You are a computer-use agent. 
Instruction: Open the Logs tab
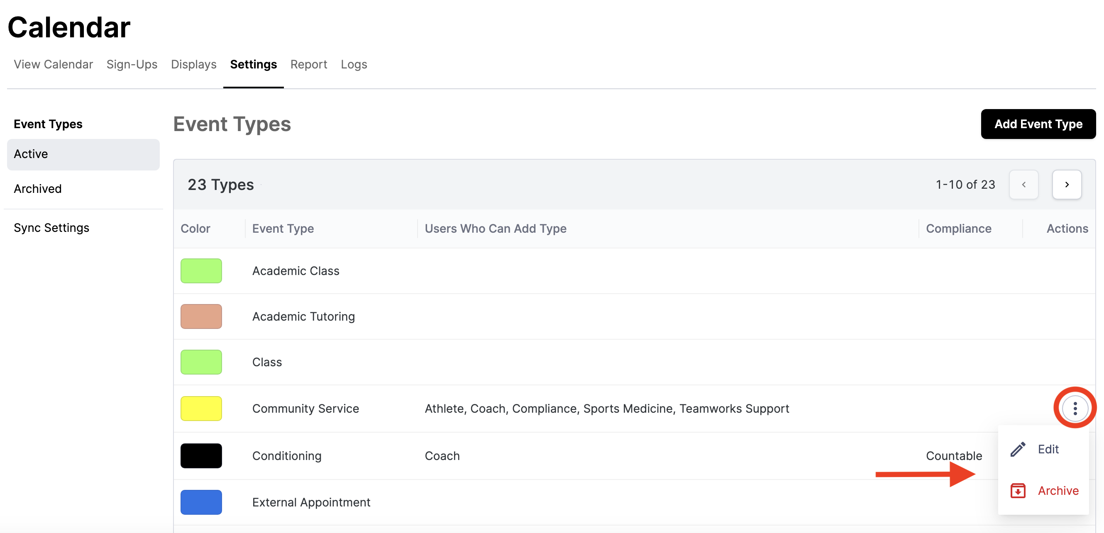click(x=354, y=64)
